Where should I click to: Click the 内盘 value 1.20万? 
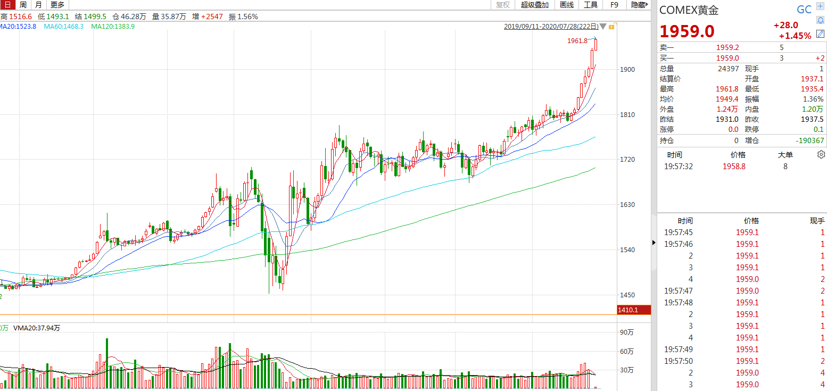(813, 109)
